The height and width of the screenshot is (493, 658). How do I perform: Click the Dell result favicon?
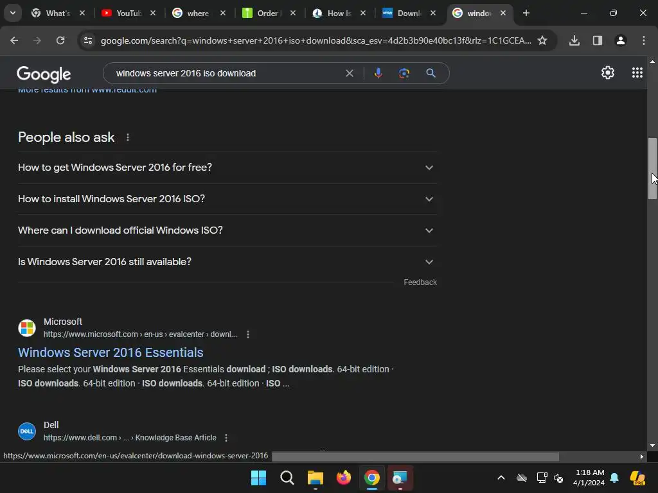click(x=27, y=431)
